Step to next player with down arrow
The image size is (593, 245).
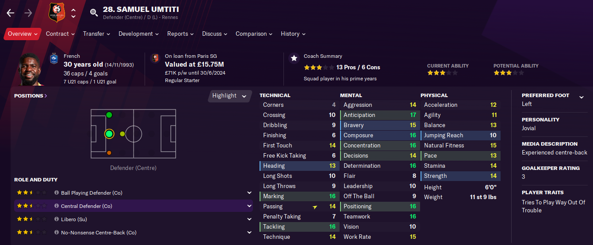(73, 17)
